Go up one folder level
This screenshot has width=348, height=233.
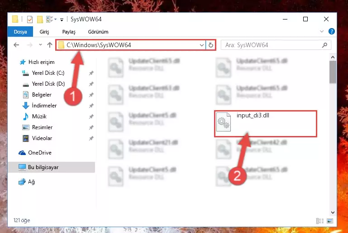pyautogui.click(x=50, y=45)
